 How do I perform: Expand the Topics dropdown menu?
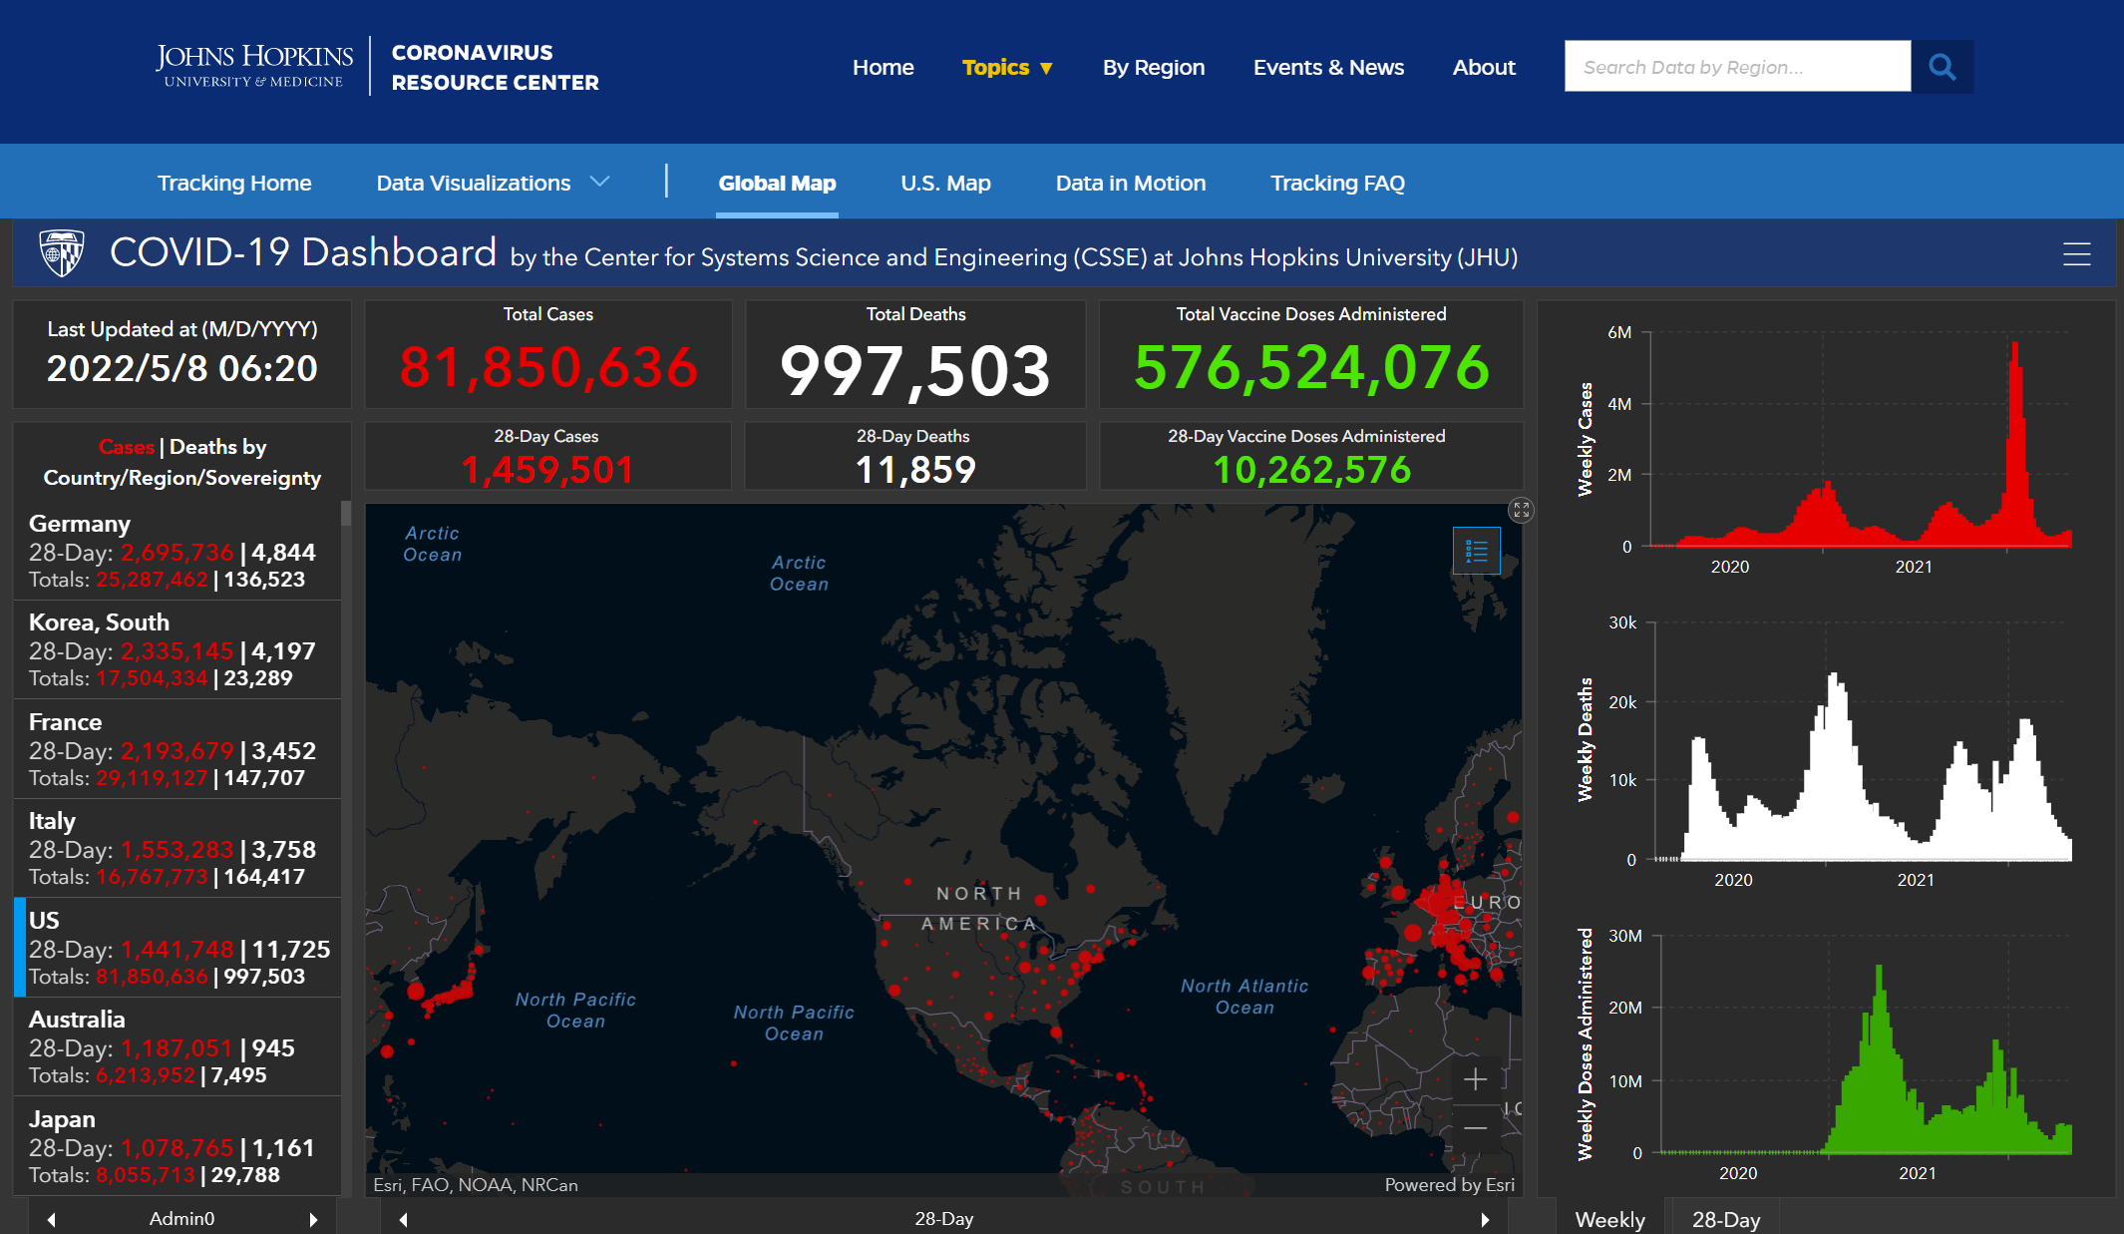click(1006, 68)
